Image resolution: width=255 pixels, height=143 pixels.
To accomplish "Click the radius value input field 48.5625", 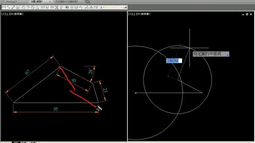I will [x=174, y=61].
